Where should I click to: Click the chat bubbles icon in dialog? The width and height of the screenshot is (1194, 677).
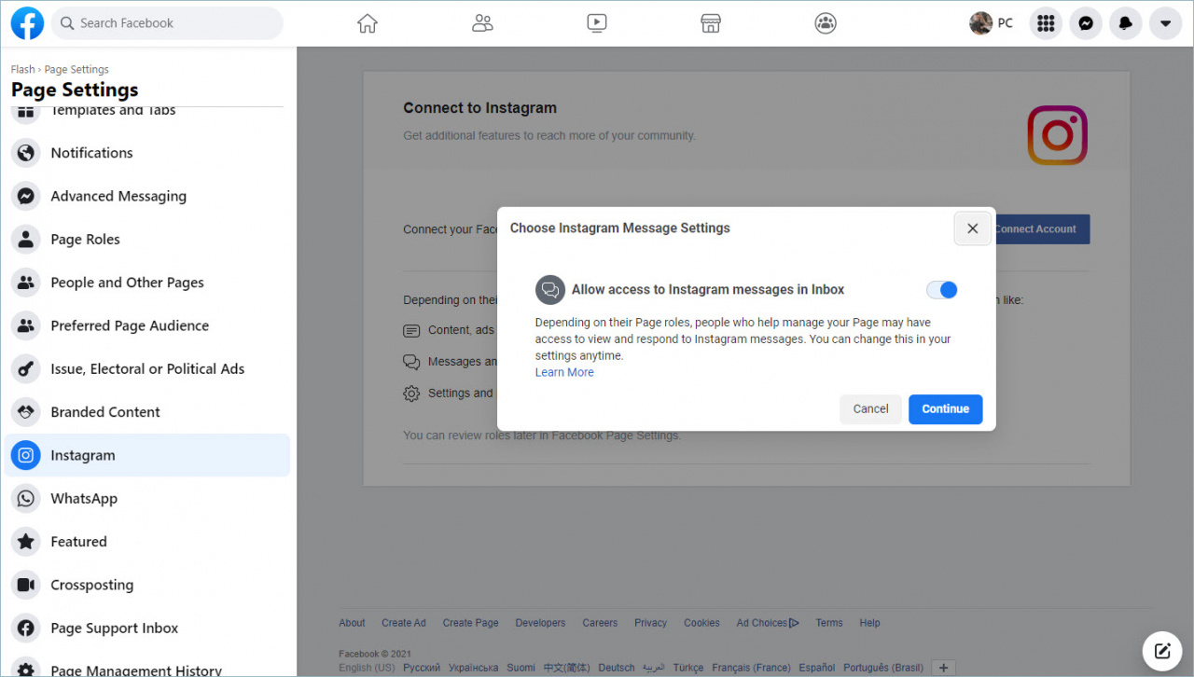[x=550, y=290]
